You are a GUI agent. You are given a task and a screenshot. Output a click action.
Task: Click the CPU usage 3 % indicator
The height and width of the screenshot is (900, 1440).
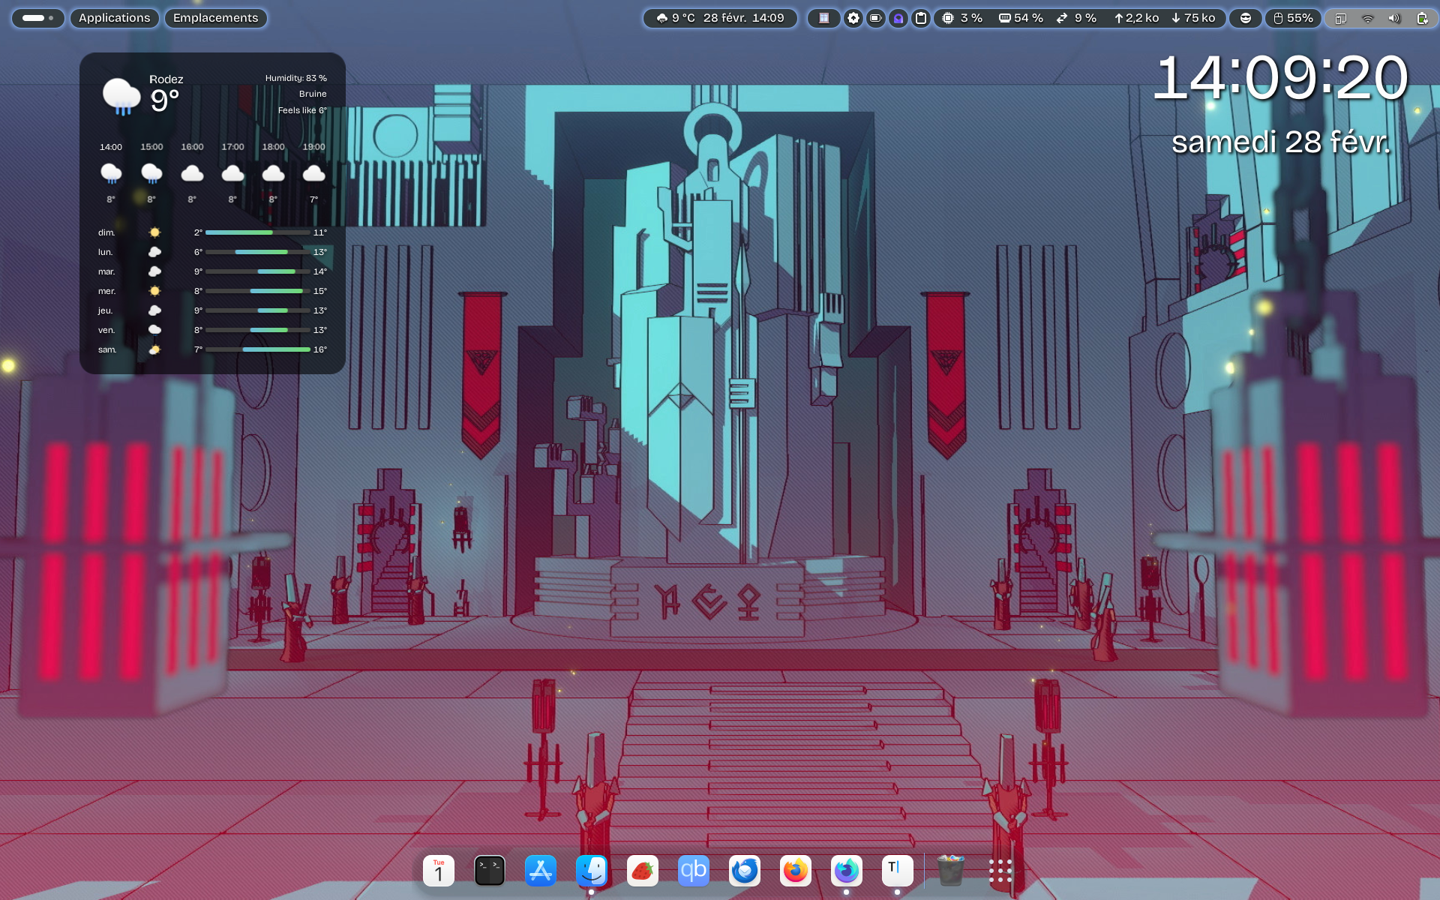(962, 18)
